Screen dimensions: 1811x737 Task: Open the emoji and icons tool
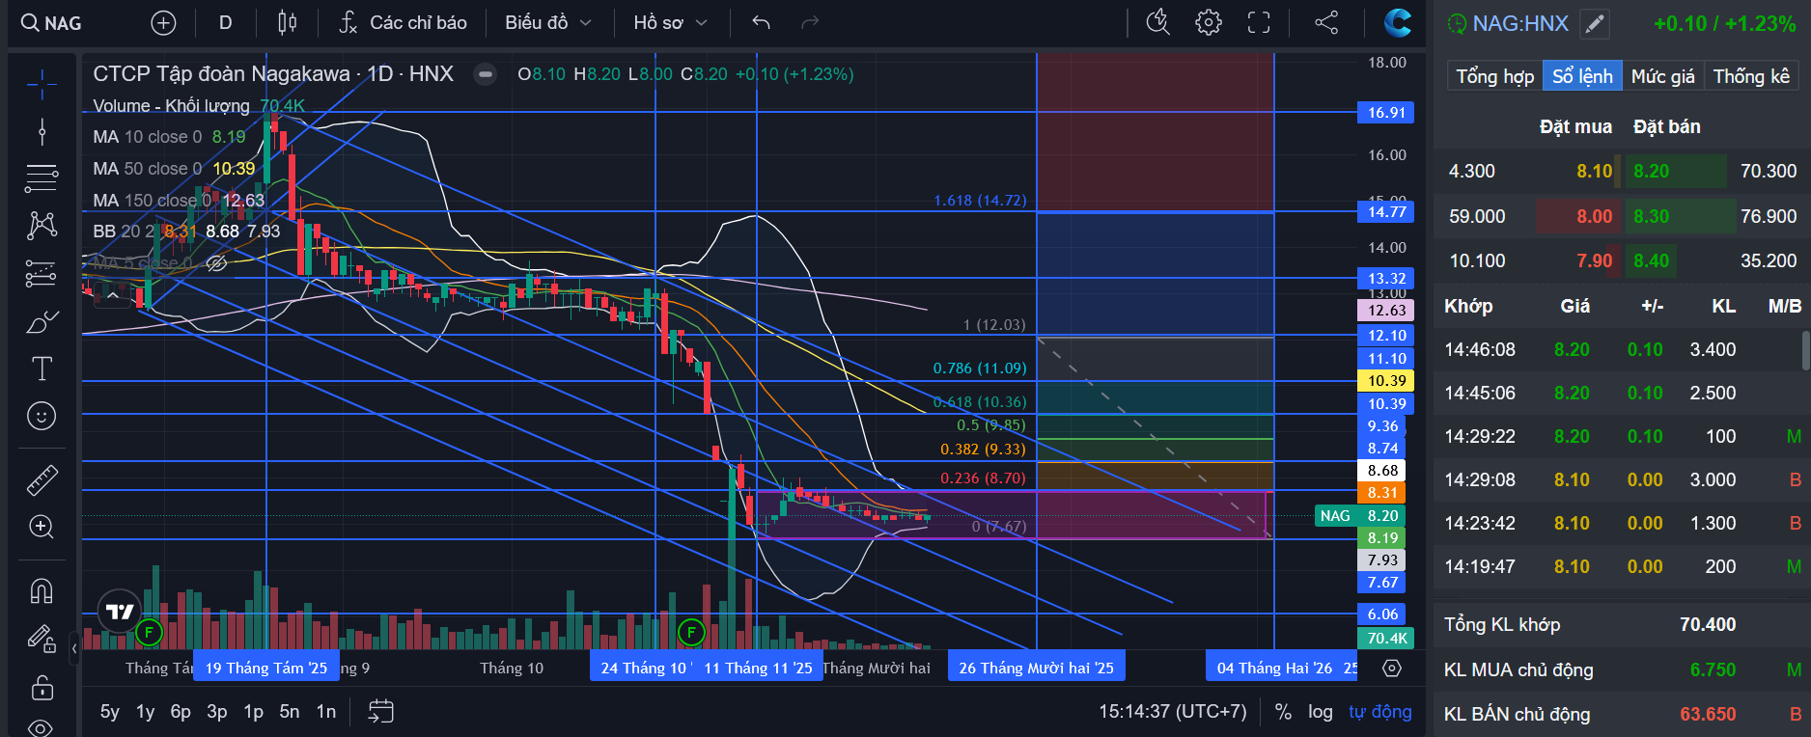42,416
